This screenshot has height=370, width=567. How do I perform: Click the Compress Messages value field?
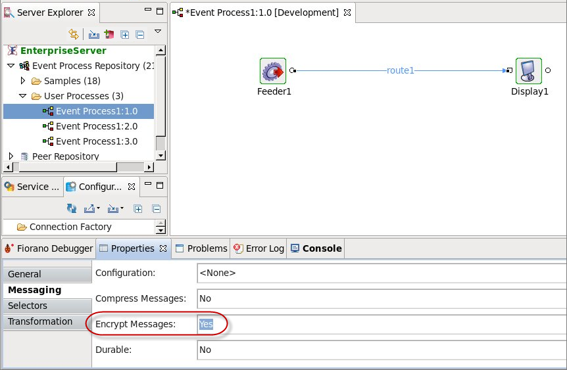382,299
